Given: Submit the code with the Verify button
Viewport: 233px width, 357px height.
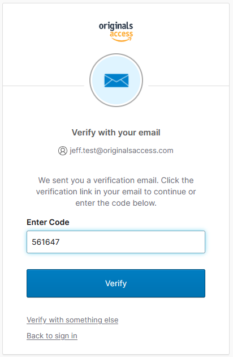Looking at the screenshot, I should [x=116, y=283].
